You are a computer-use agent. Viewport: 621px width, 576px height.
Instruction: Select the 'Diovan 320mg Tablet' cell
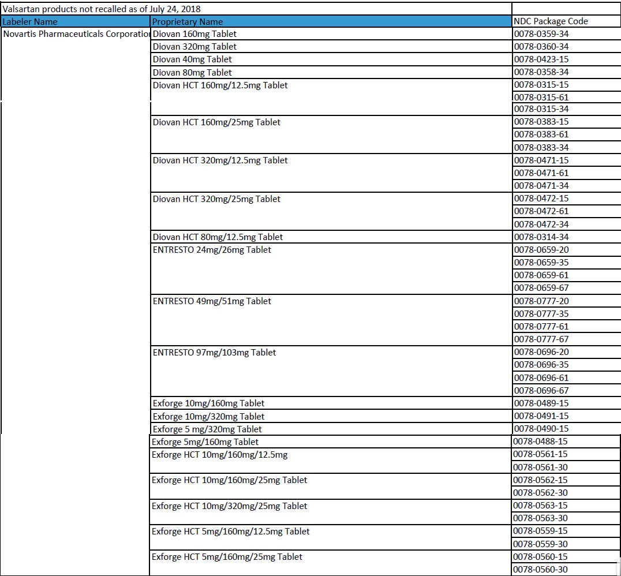pyautogui.click(x=331, y=46)
